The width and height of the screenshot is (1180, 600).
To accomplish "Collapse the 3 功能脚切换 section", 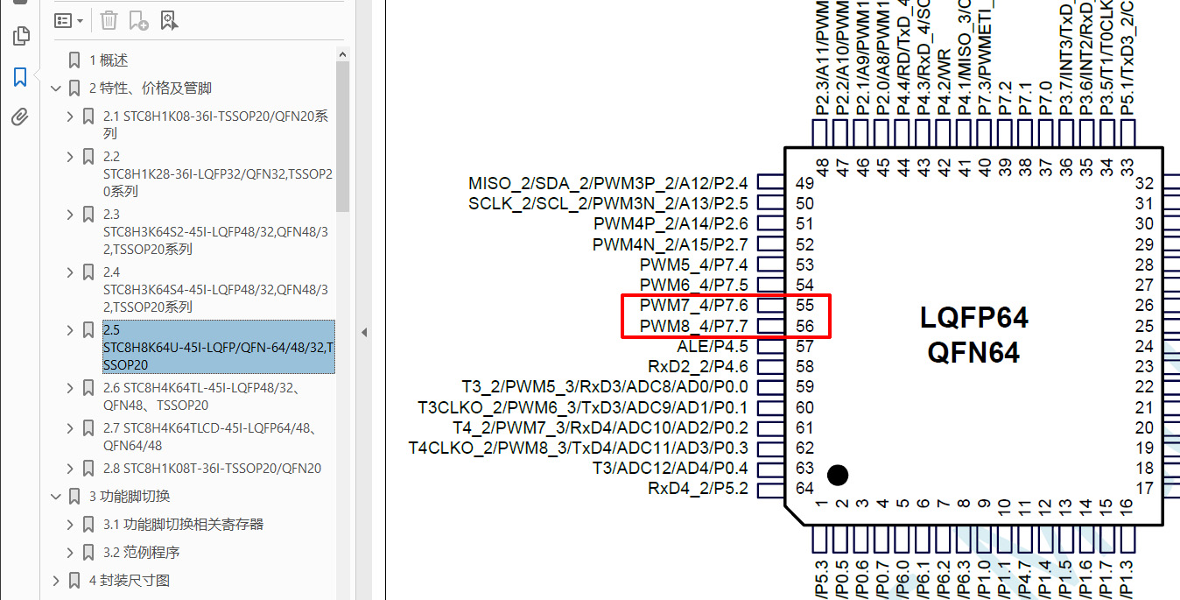I will (x=56, y=497).
